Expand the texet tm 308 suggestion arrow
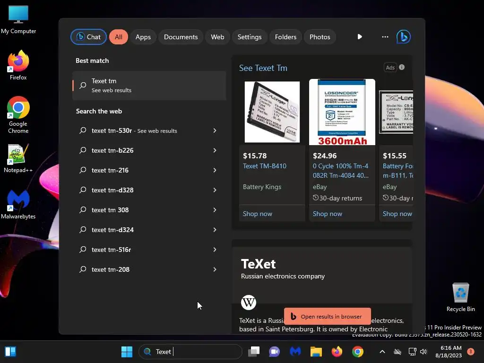This screenshot has width=484, height=363. (215, 210)
